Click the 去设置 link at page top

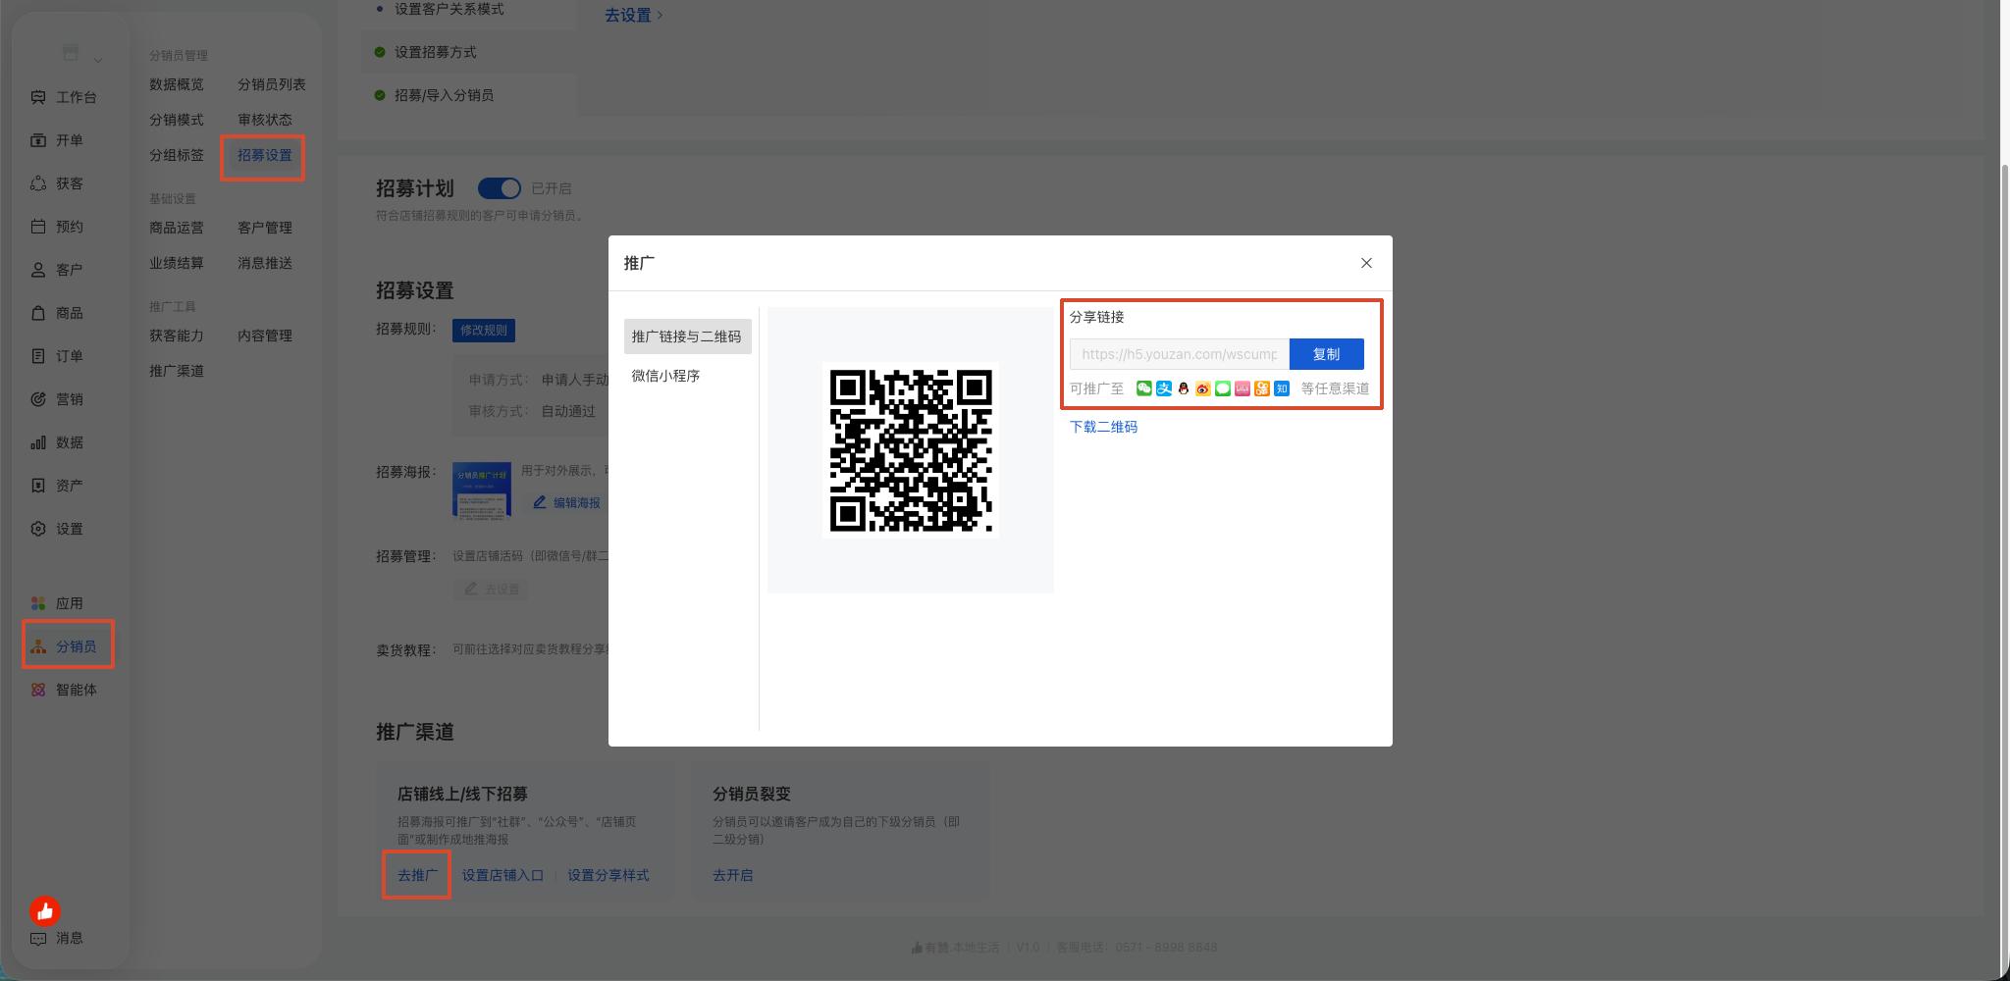tap(628, 16)
